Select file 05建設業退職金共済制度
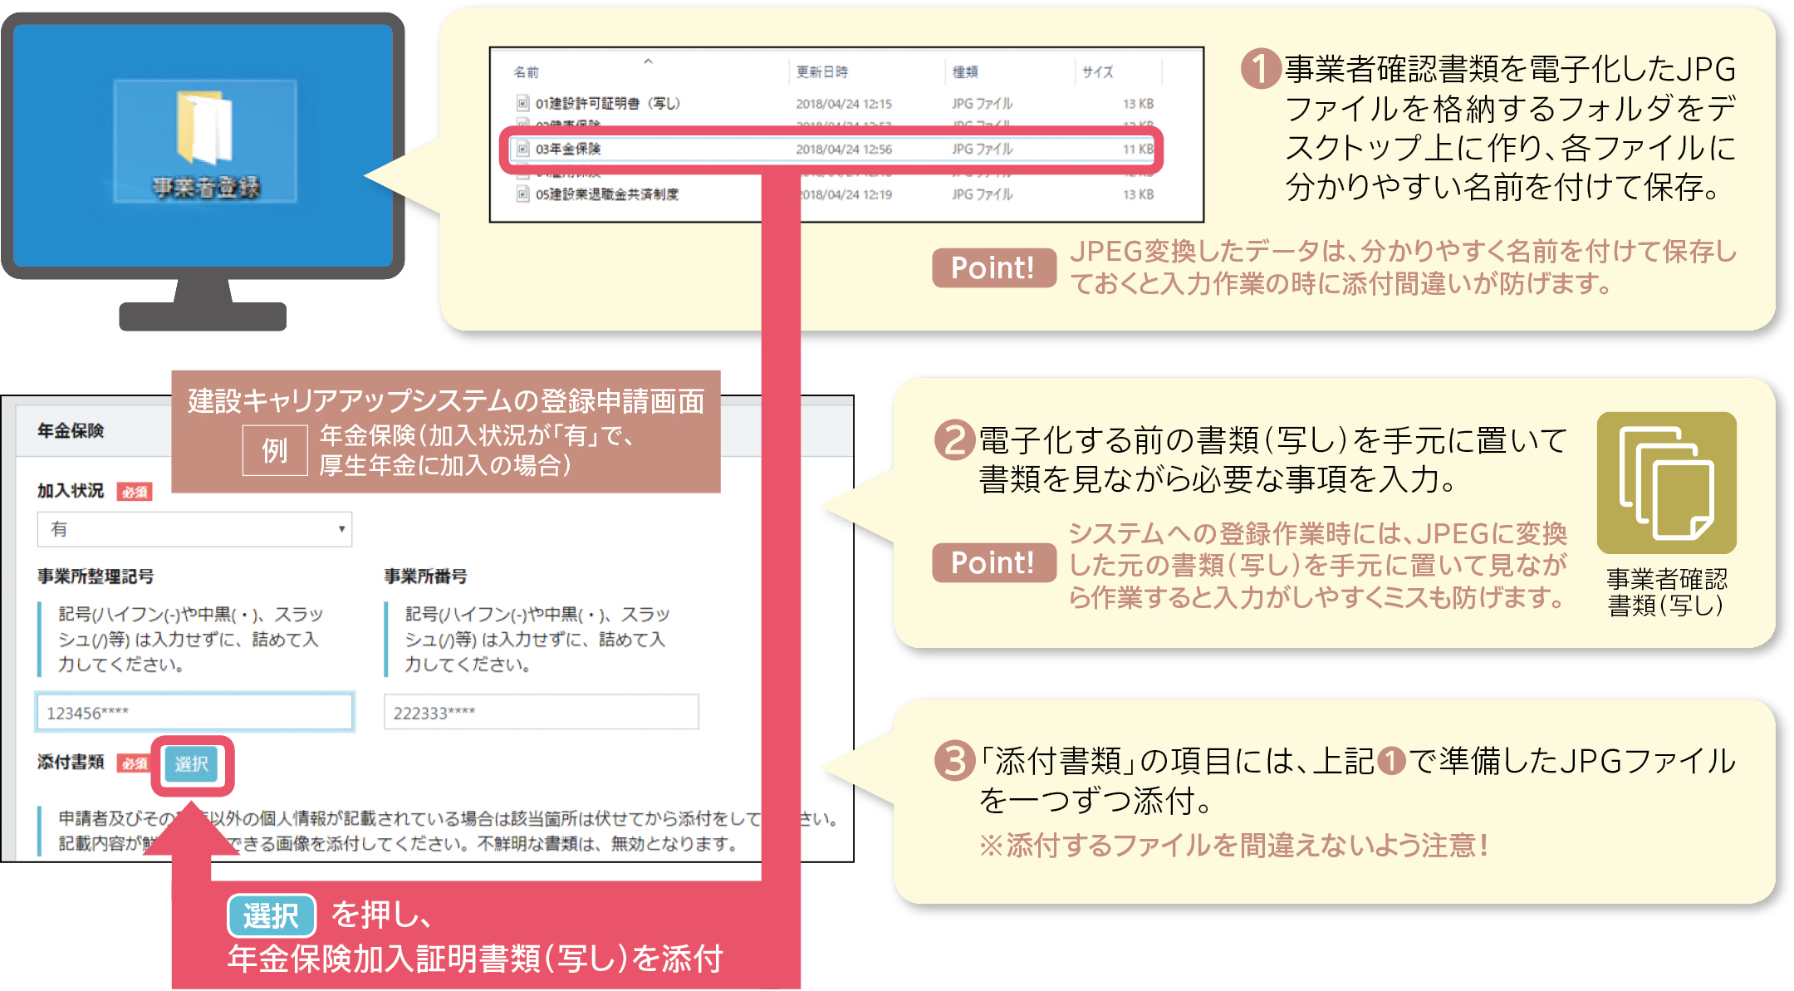Image resolution: width=1794 pixels, height=991 pixels. 607,194
